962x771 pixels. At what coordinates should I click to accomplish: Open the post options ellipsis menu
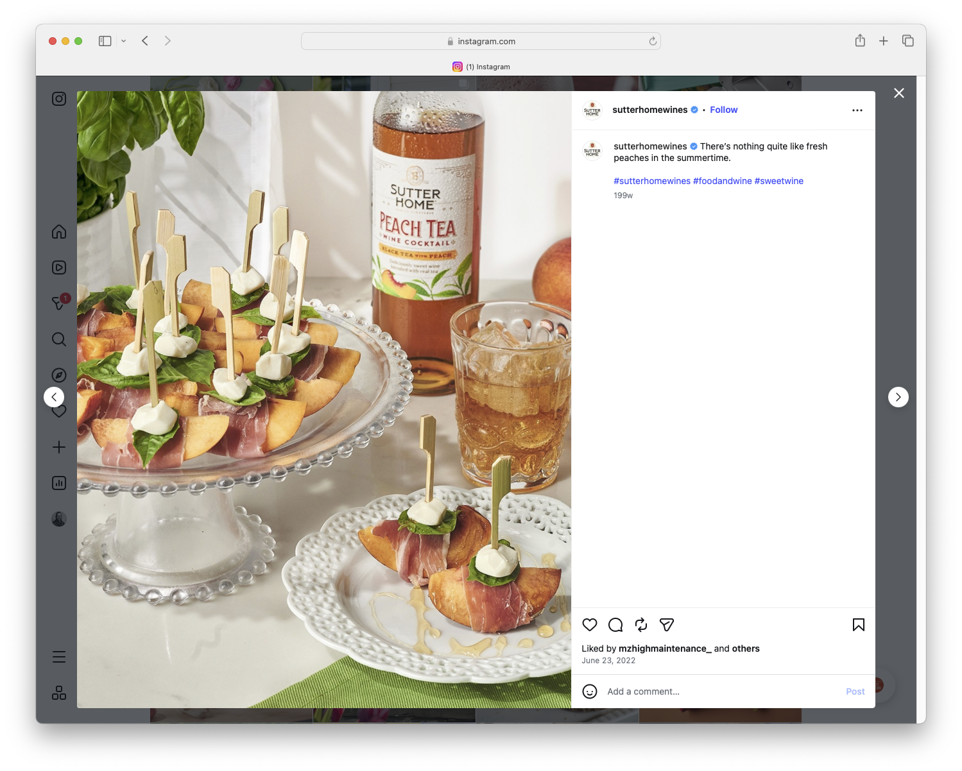(857, 110)
